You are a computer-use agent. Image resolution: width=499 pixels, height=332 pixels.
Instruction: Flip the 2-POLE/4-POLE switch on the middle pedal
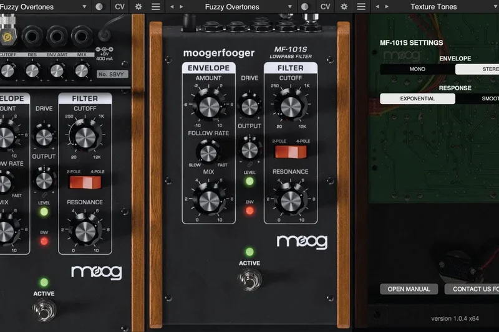pos(291,151)
